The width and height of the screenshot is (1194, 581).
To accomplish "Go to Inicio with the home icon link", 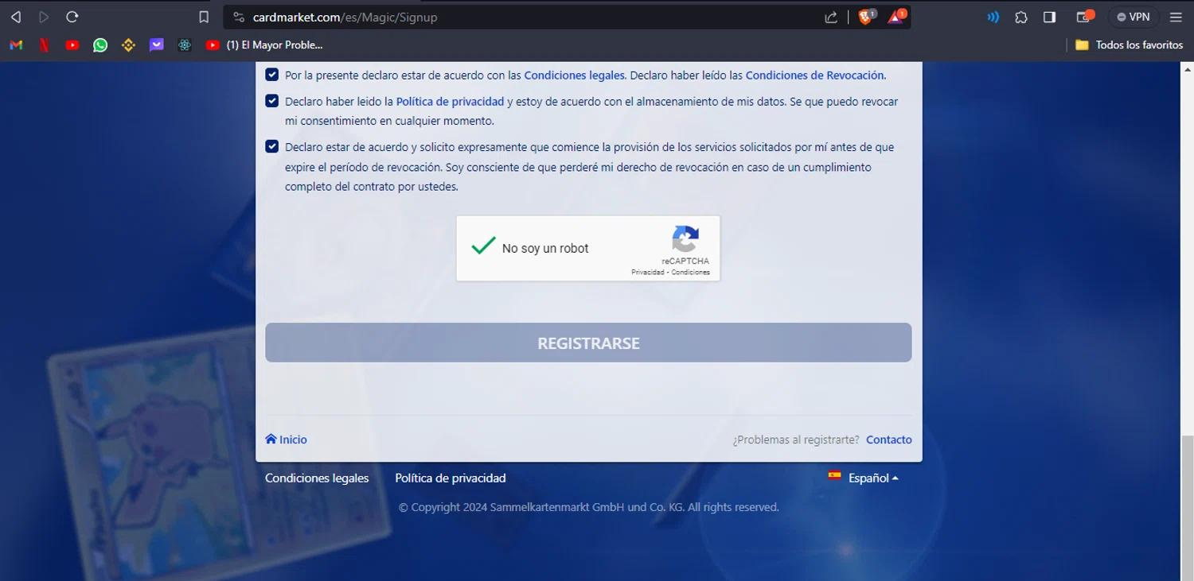I will [286, 440].
